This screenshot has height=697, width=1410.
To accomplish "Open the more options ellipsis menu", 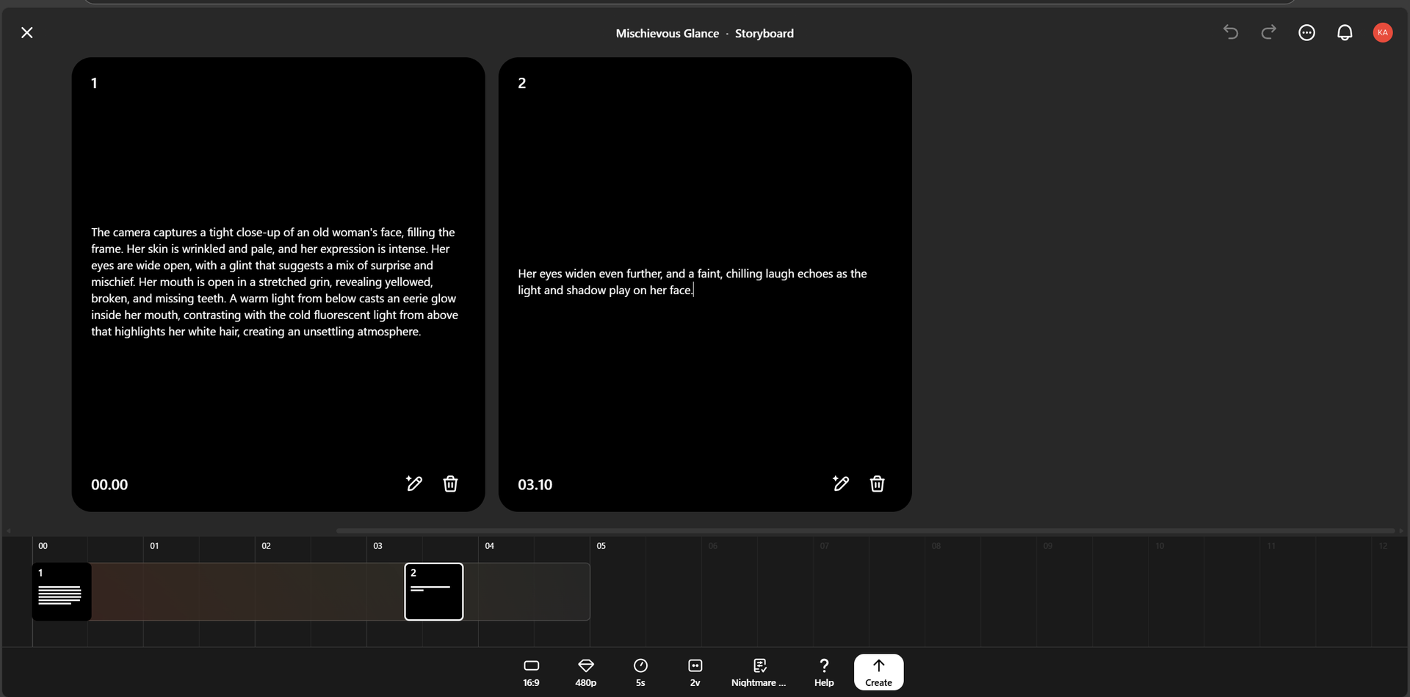I will [x=1306, y=32].
